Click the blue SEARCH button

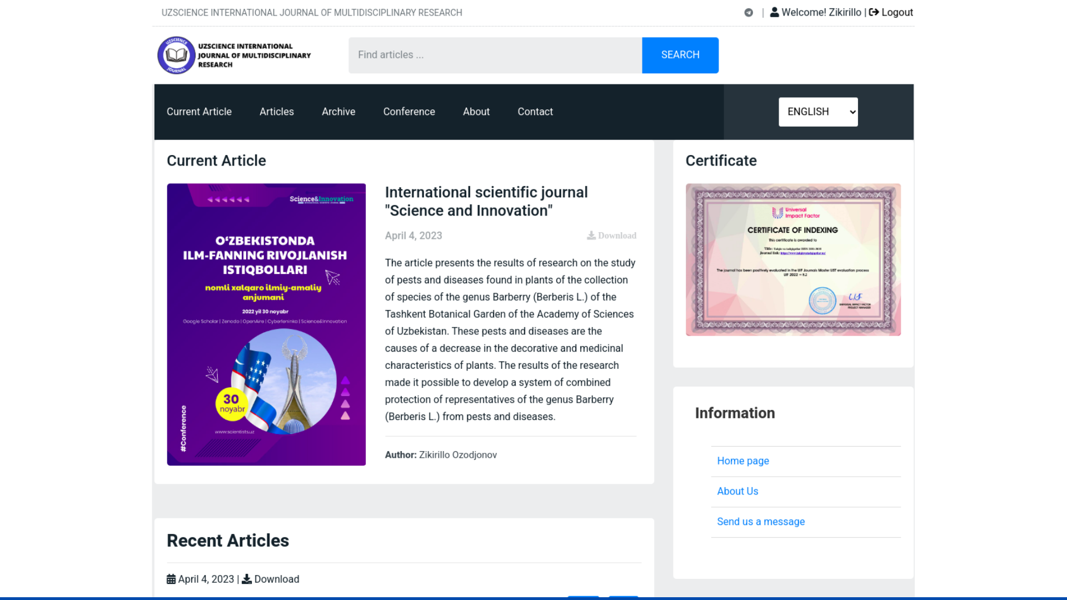680,55
